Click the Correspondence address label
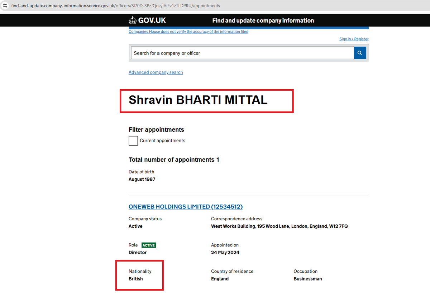This screenshot has height=306, width=430. [236, 219]
